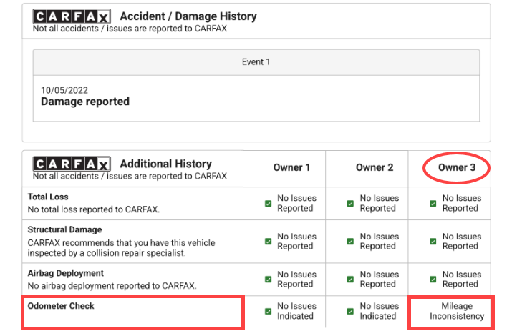The image size is (512, 336).
Task: Click the Accident / Damage History heading
Action: pos(188,16)
